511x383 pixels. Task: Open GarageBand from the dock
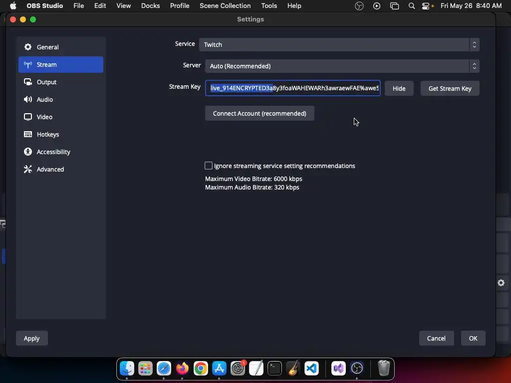293,369
